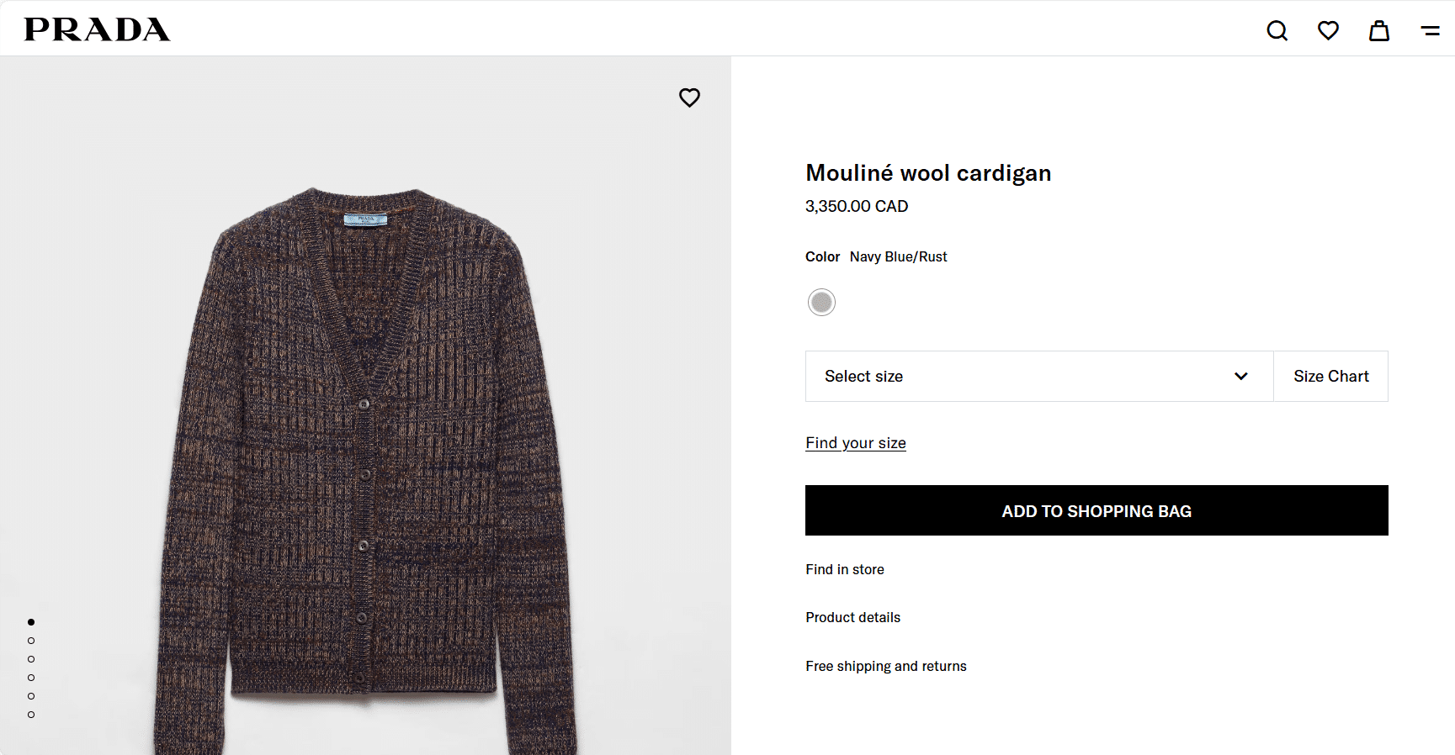Click the size dropdown chevron arrow

click(1240, 377)
